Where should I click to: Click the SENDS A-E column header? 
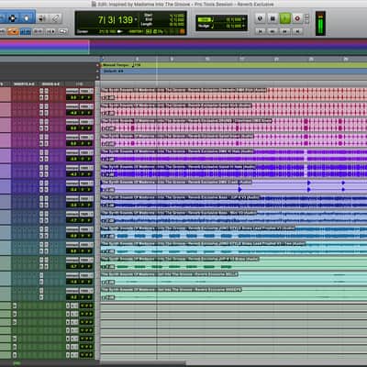pyautogui.click(x=50, y=83)
